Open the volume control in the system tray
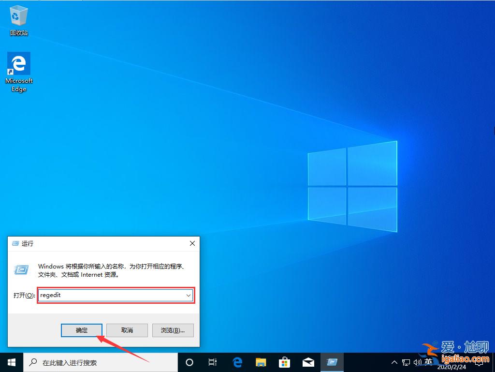The width and height of the screenshot is (495, 372). pyautogui.click(x=418, y=362)
